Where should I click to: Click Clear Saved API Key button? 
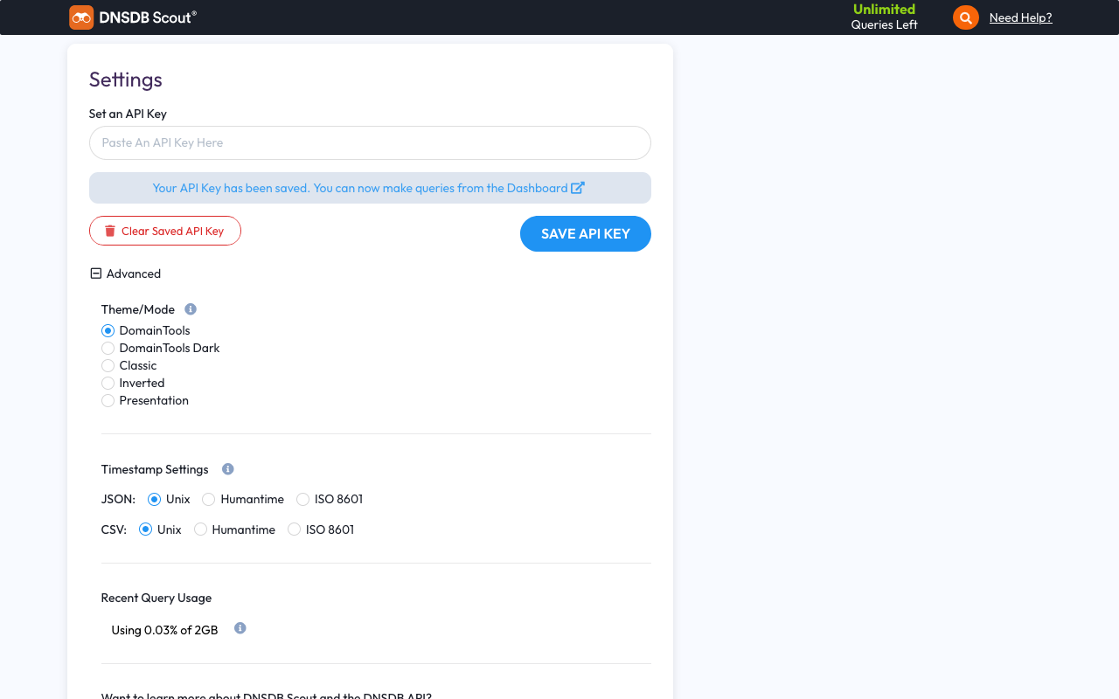point(165,232)
